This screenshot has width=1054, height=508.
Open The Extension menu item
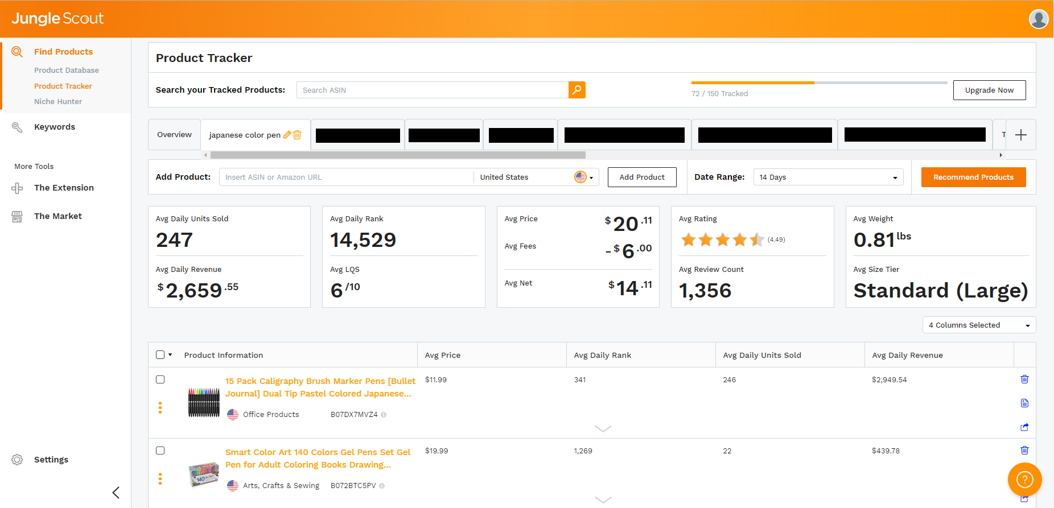point(64,188)
